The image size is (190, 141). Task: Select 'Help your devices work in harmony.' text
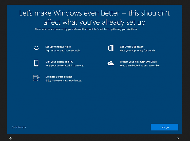click(65, 66)
